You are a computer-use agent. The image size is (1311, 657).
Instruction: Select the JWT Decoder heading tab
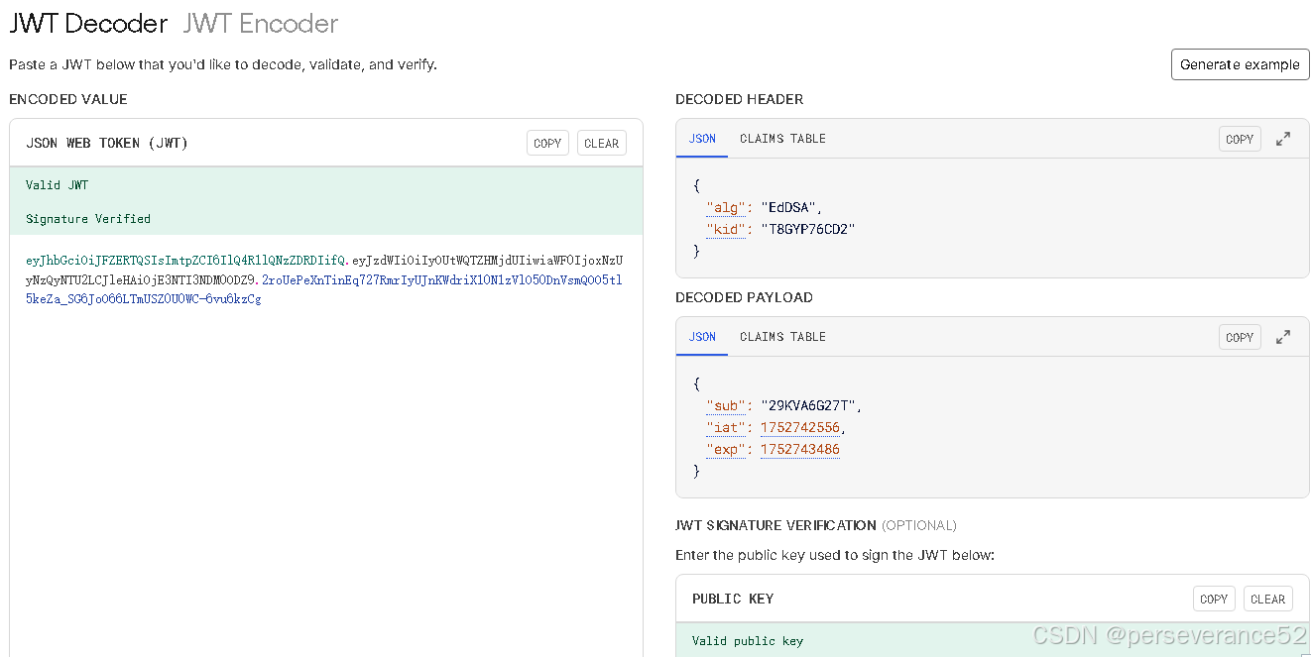[x=88, y=23]
